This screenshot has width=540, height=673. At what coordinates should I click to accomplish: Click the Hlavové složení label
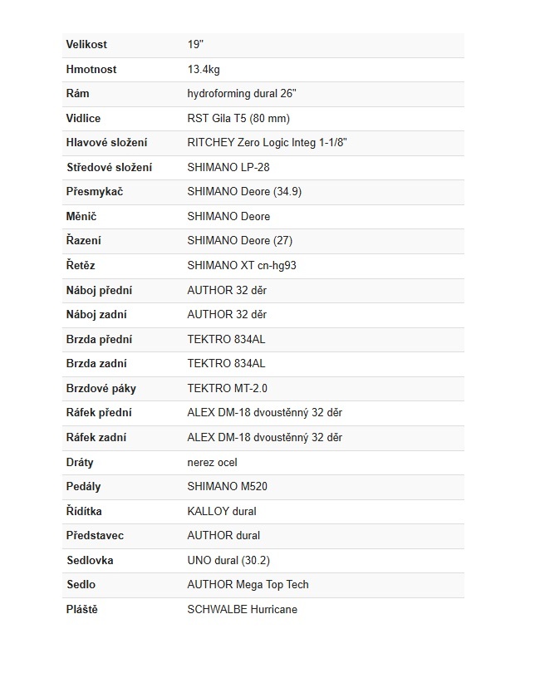point(106,143)
